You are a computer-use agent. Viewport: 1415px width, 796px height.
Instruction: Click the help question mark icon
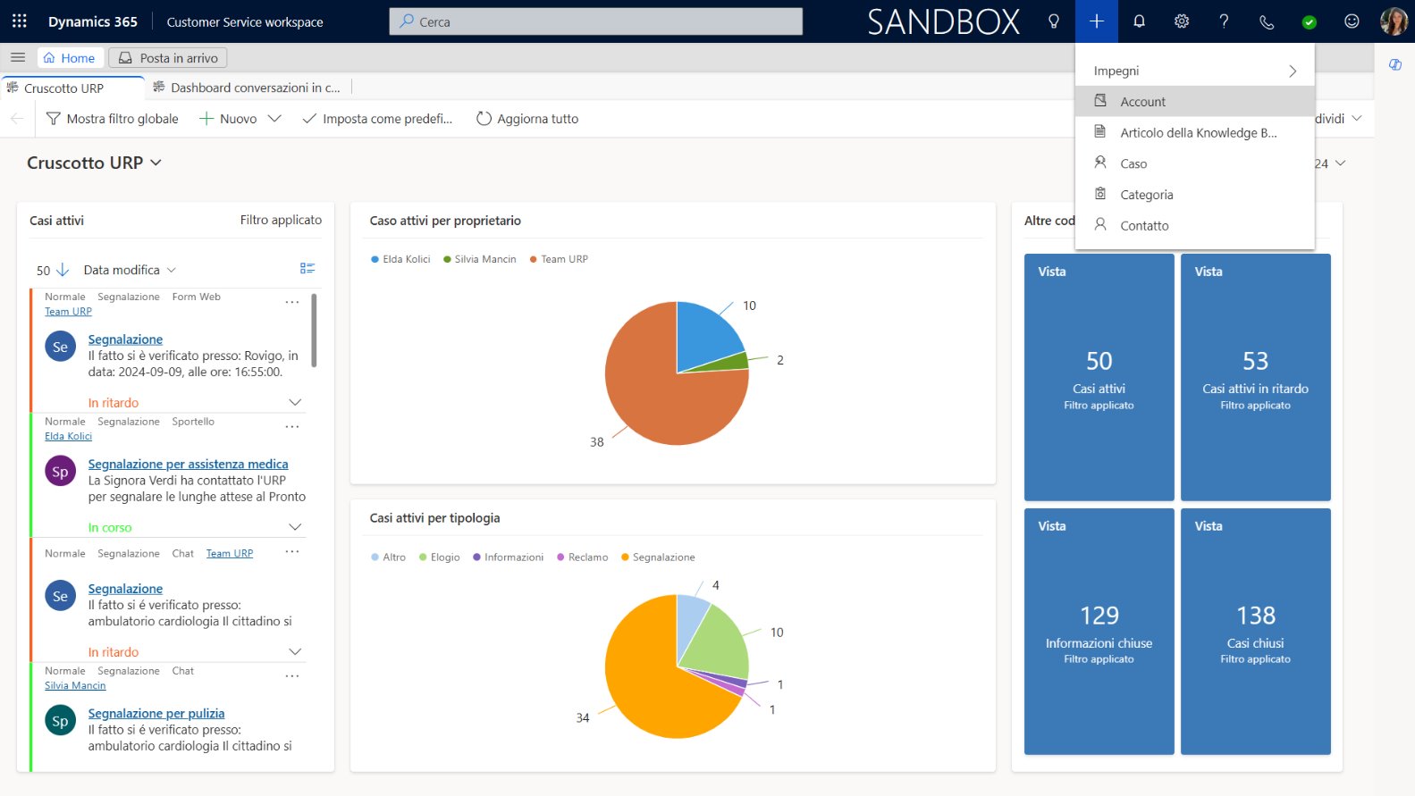pos(1224,21)
